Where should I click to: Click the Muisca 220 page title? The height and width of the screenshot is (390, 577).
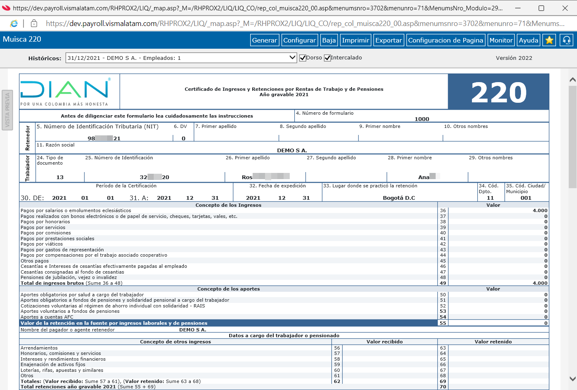coord(22,39)
